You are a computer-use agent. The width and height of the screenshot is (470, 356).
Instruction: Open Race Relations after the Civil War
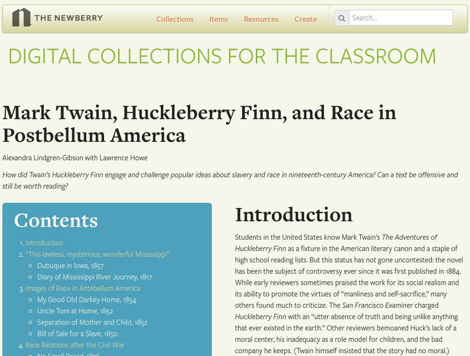click(75, 345)
